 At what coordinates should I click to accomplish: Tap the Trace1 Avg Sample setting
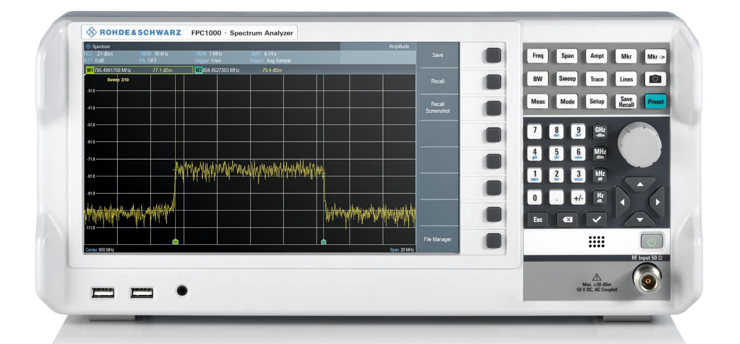pos(270,61)
